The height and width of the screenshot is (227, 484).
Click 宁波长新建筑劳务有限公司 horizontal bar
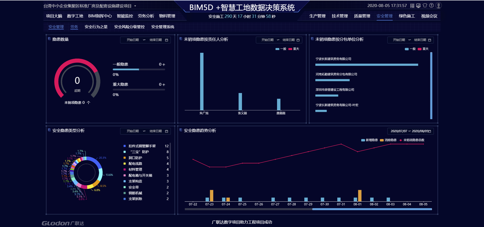tap(367, 65)
